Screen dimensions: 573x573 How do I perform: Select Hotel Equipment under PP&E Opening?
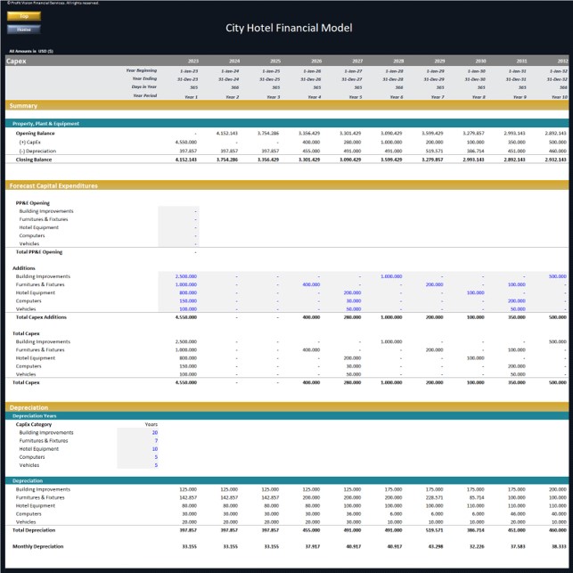click(38, 227)
